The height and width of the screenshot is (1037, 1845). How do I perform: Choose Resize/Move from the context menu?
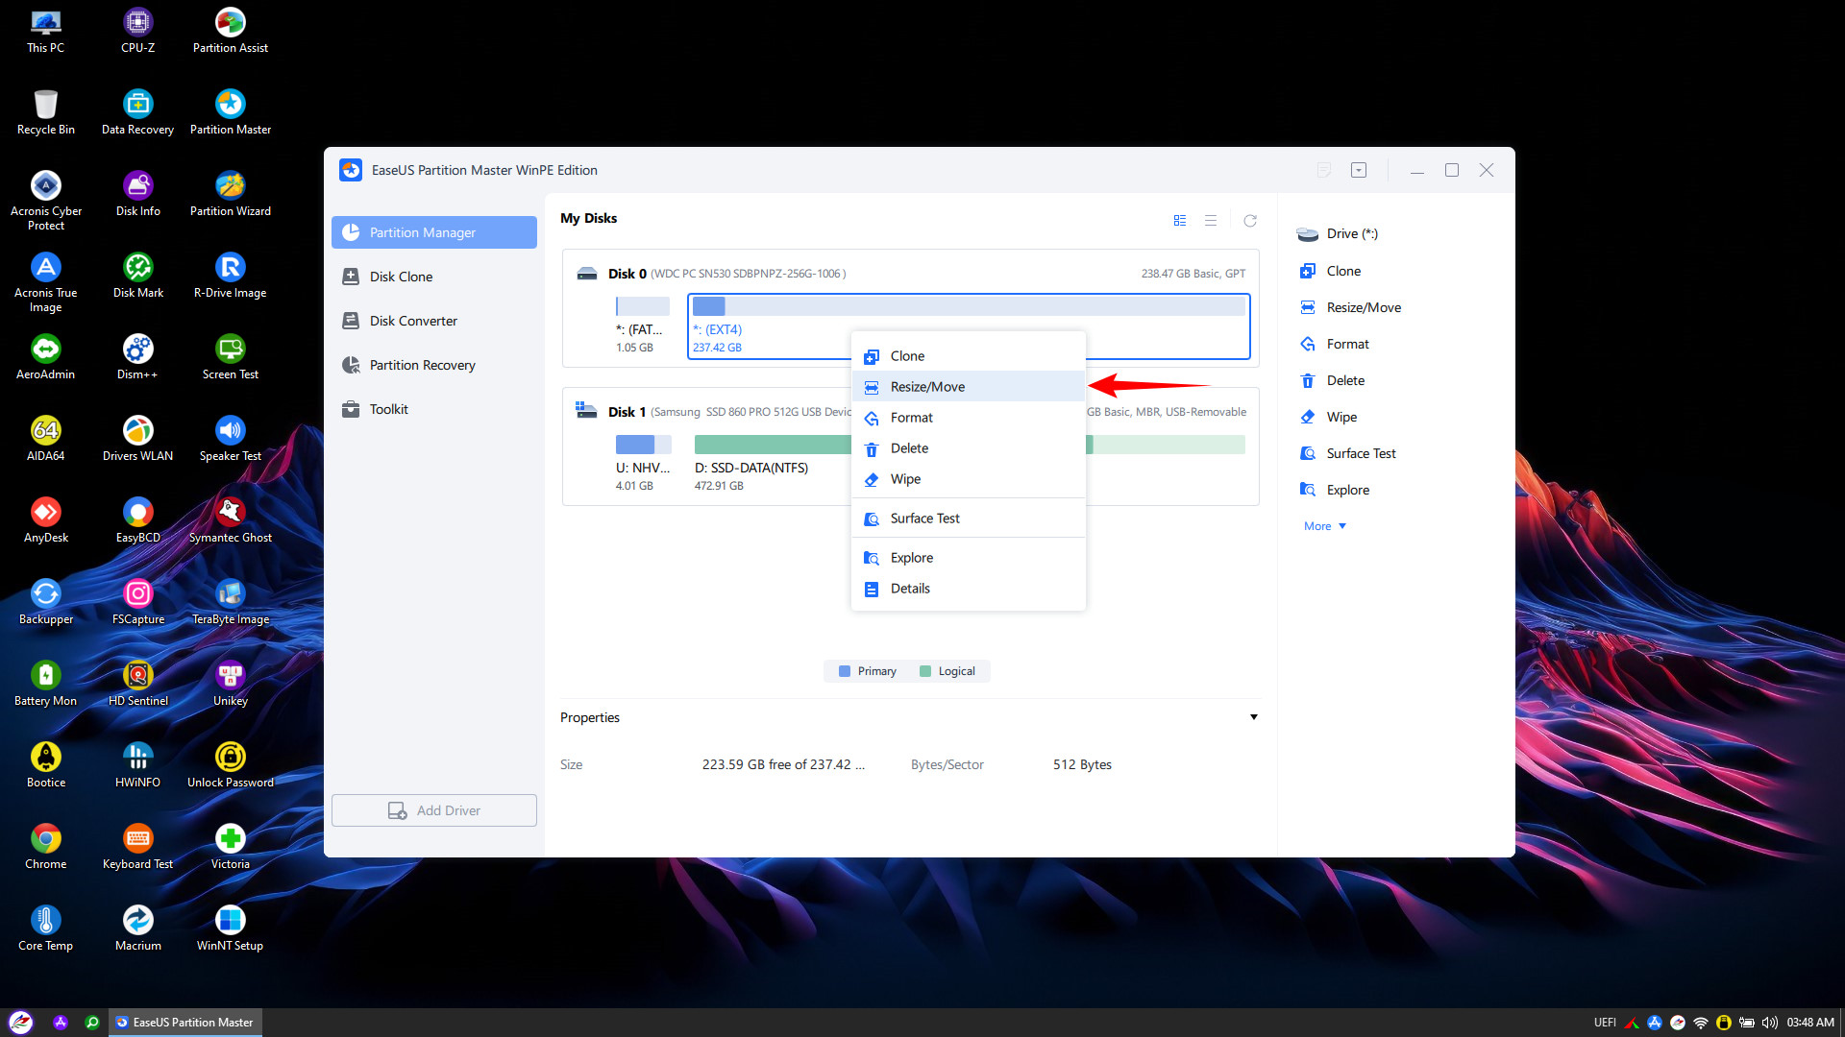927,387
